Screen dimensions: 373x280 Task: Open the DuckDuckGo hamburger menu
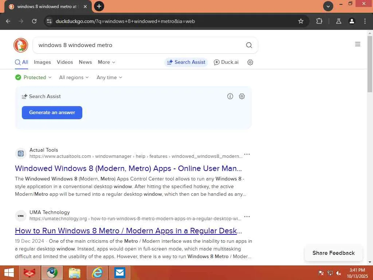tap(358, 44)
